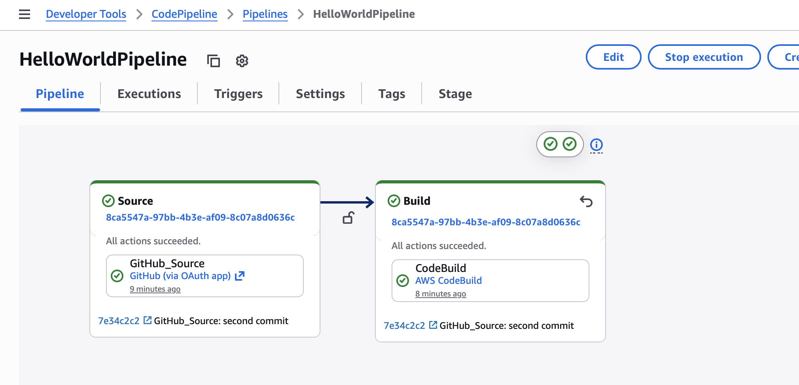This screenshot has width=799, height=385.
Task: Open pipeline settings gear icon
Action: [242, 61]
